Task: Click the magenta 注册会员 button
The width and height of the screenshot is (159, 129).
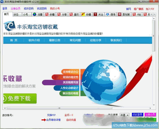Action: tap(150, 114)
